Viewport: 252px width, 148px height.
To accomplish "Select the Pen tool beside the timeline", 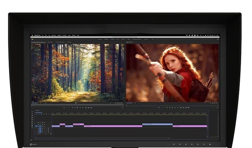I will point(32,121).
